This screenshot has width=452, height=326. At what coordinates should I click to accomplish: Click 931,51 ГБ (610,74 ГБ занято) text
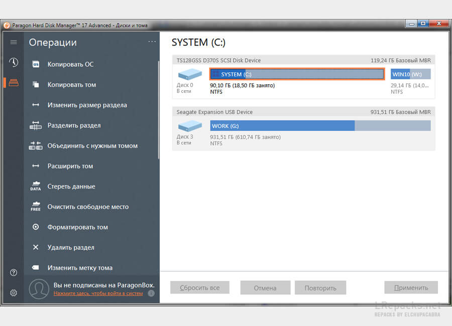tap(245, 137)
